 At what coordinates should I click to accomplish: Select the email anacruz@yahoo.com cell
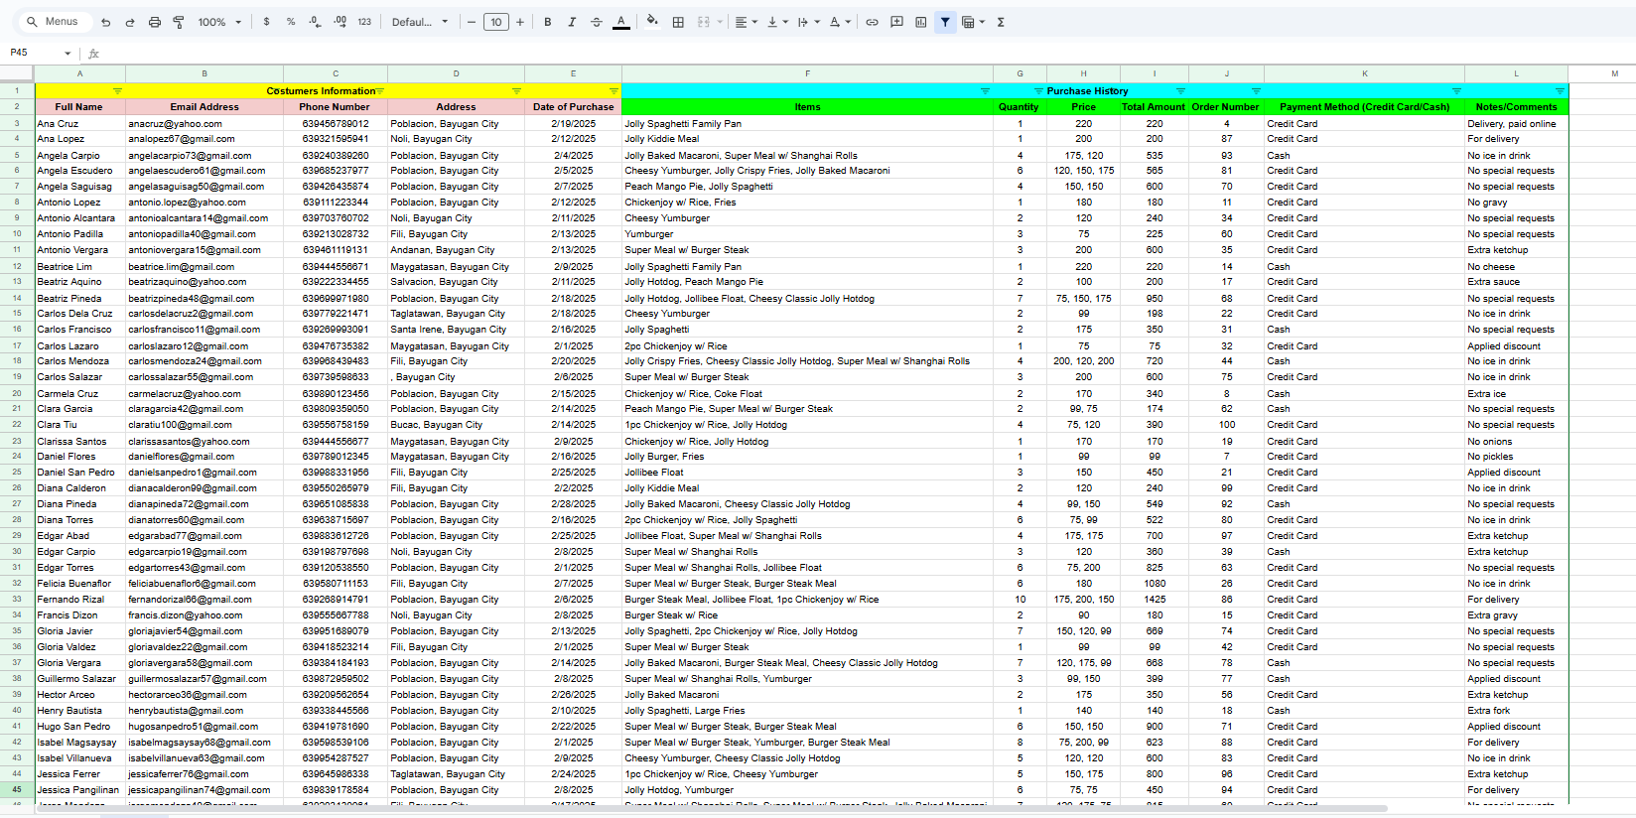204,124
